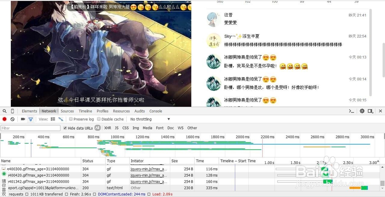Open the Sources tab

pyautogui.click(x=67, y=111)
